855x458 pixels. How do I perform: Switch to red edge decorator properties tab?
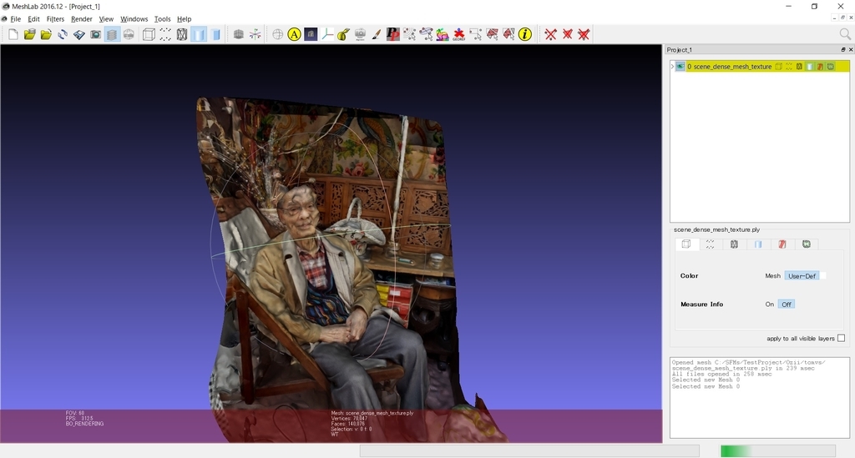point(782,244)
